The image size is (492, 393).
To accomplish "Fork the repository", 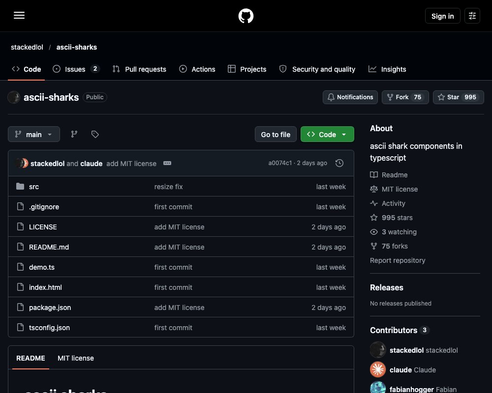I will [x=405, y=97].
